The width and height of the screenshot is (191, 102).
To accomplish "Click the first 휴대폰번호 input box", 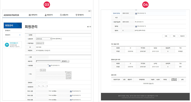I will point(38,87).
